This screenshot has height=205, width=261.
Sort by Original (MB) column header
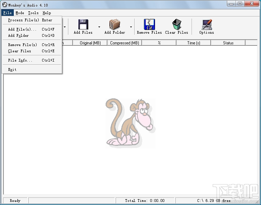(90, 43)
